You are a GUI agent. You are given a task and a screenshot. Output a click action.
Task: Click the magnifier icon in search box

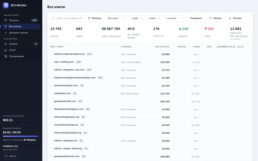[x=54, y=18]
